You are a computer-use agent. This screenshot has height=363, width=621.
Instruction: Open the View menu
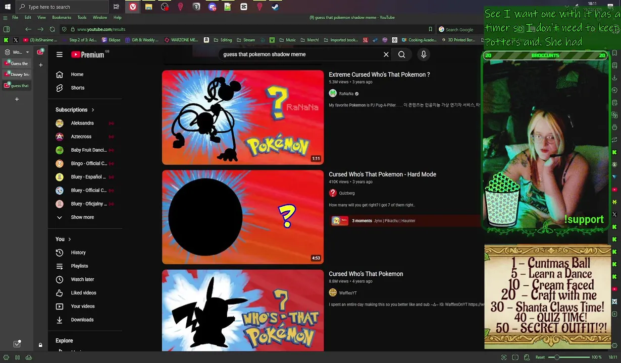(41, 18)
